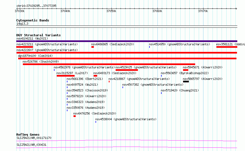This screenshot has height=151, width=245.
Task: Open nsv3546523 (Chaisson2019) label
Action: (x=87, y=90)
